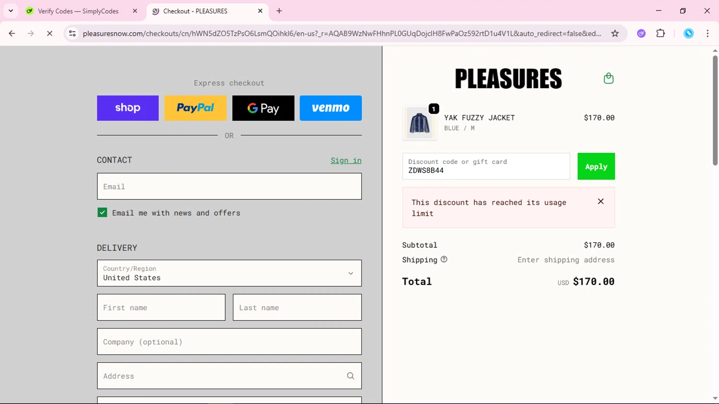
Task: Open the purple extension icon in toolbar
Action: pyautogui.click(x=641, y=34)
